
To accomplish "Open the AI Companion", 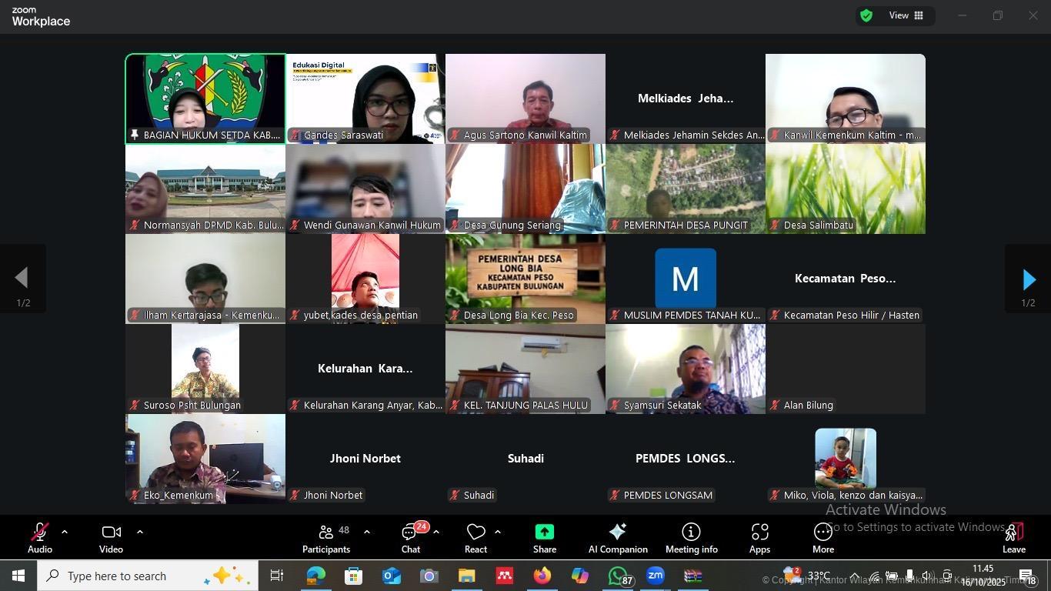I will (617, 538).
